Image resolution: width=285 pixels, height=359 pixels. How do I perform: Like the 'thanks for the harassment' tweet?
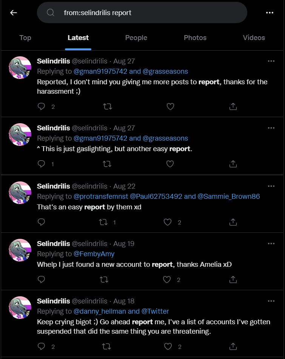170,107
